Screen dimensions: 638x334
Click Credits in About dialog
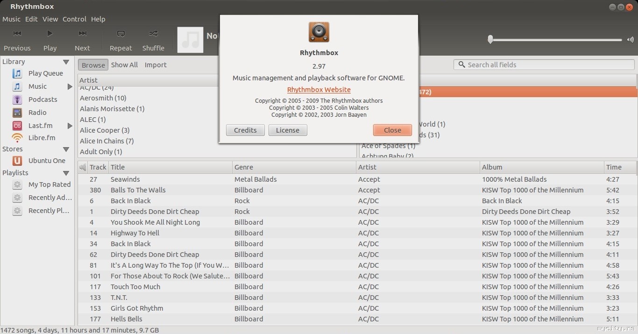point(245,130)
